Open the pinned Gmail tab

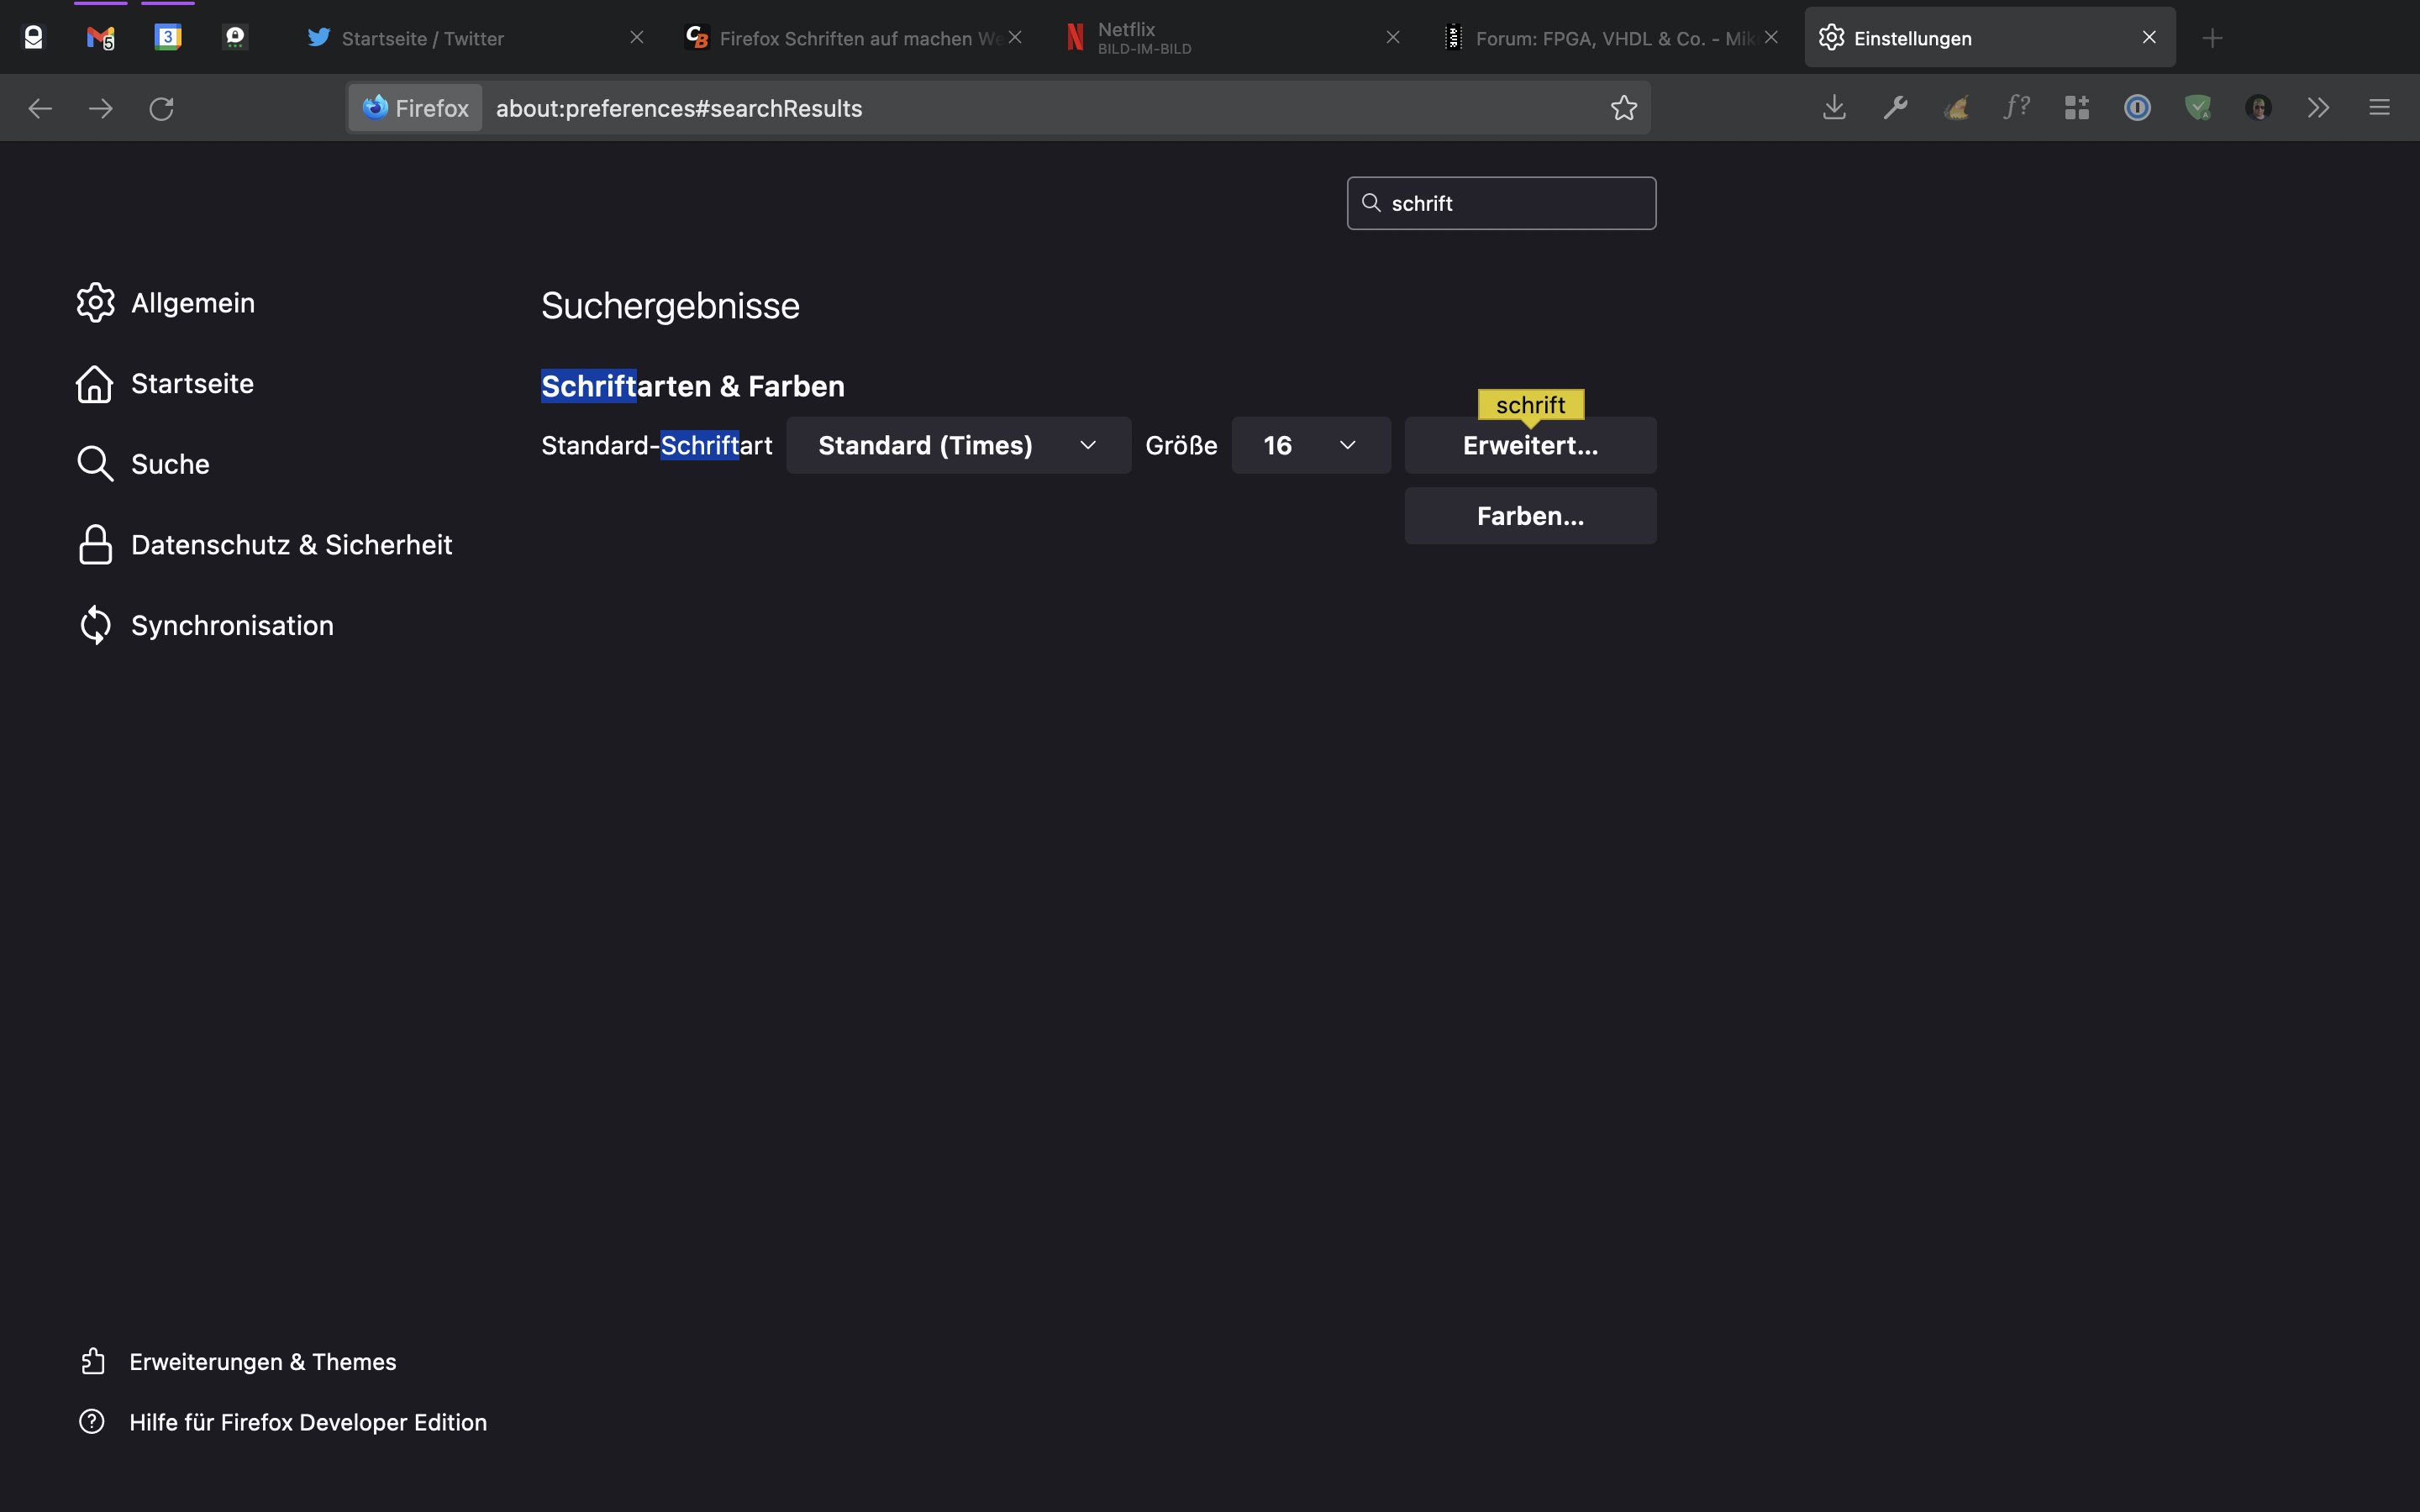(x=100, y=38)
